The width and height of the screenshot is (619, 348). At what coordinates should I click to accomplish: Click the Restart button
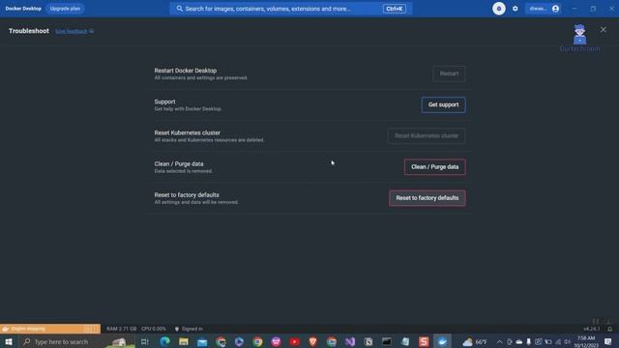[x=449, y=73]
